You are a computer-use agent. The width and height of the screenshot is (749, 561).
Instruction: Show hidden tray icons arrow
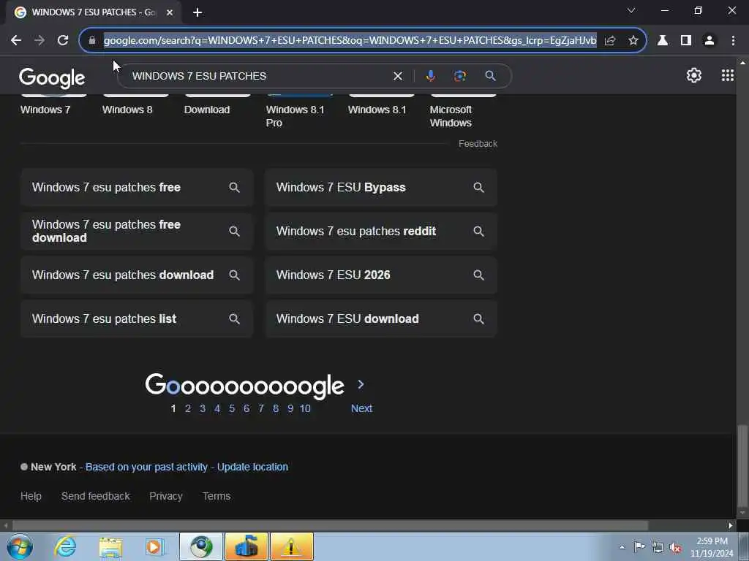(x=622, y=548)
